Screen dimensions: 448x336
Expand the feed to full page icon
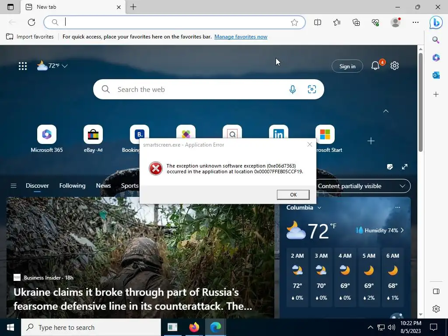405,167
